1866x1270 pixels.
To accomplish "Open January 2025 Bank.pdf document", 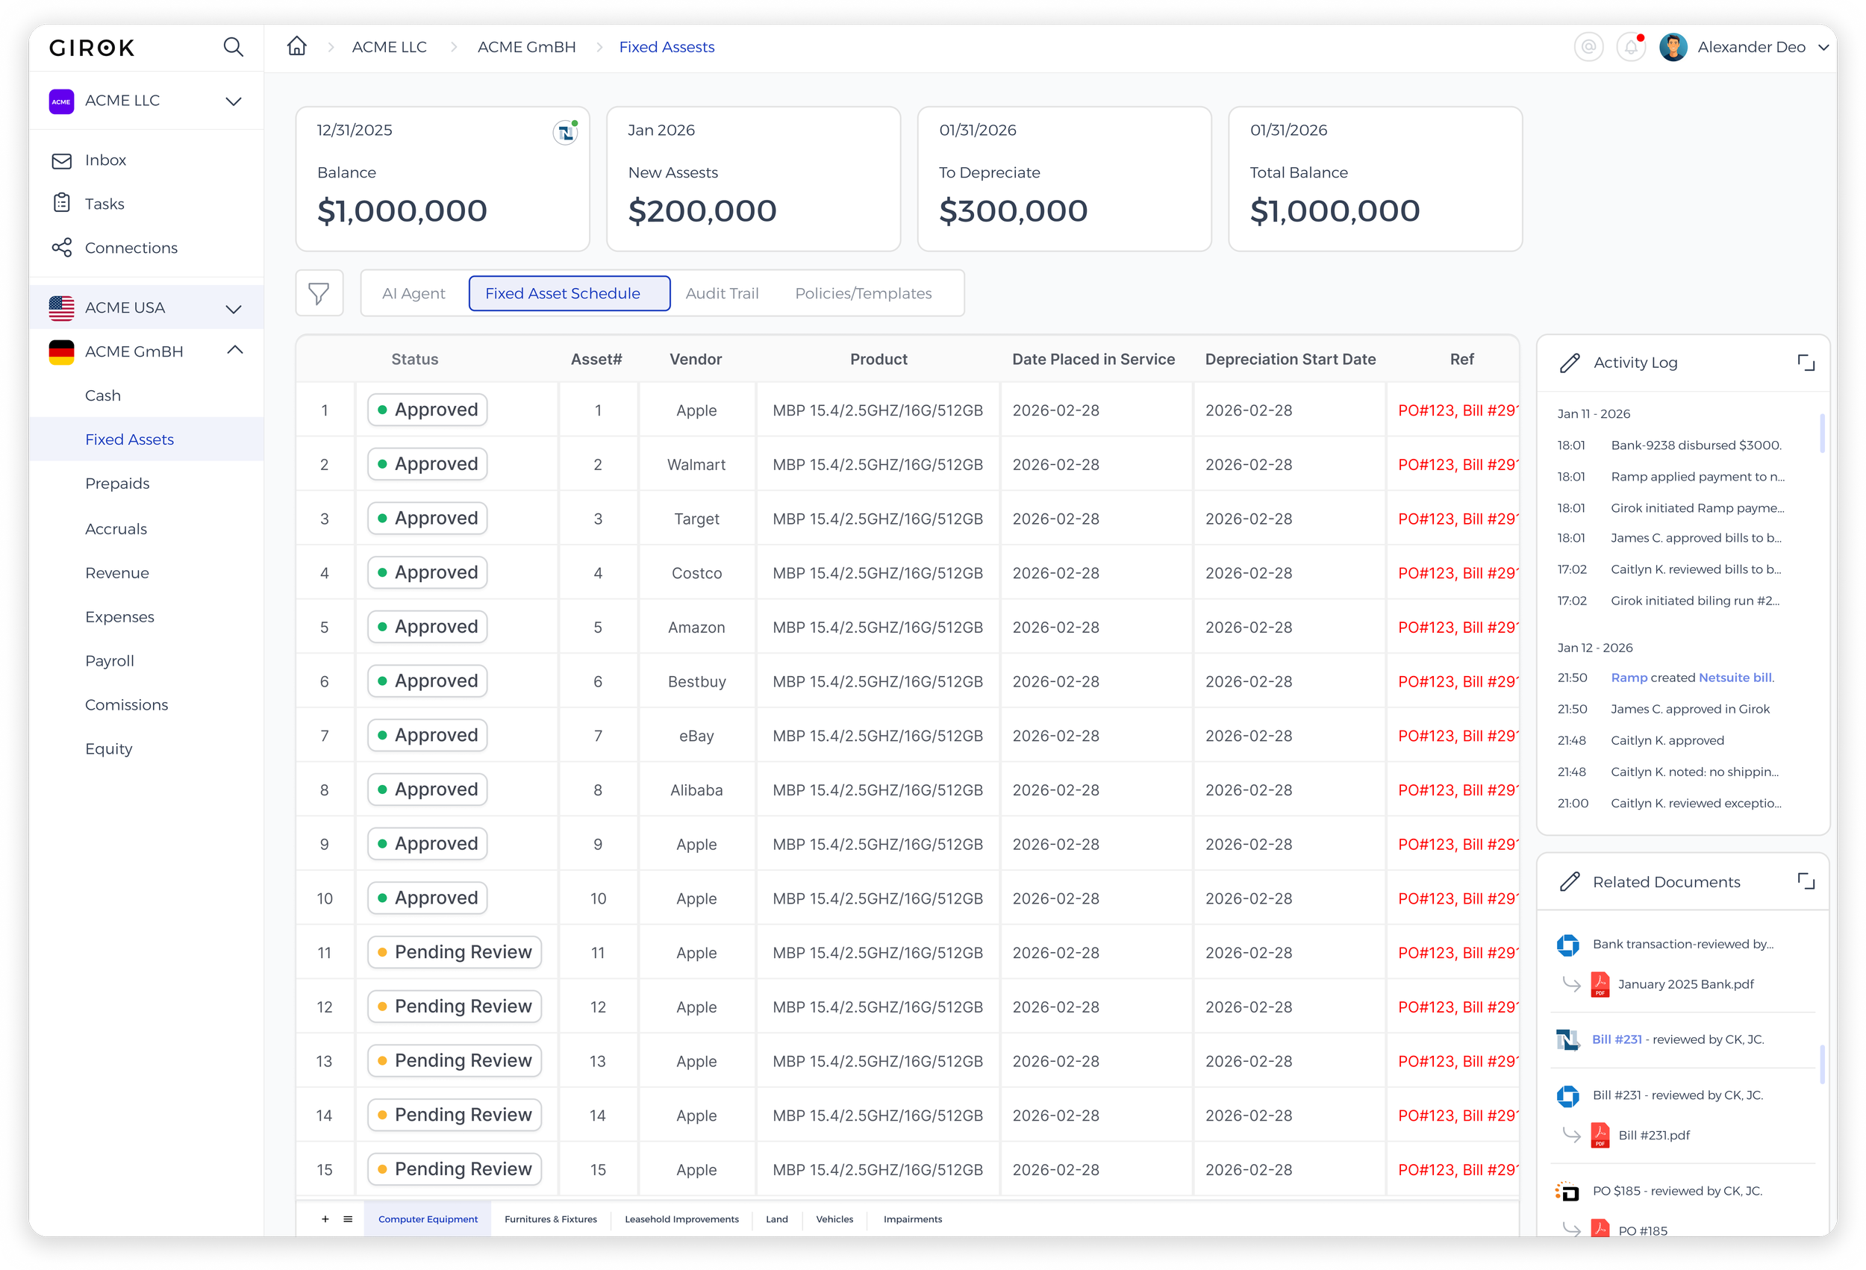I will pyautogui.click(x=1685, y=984).
